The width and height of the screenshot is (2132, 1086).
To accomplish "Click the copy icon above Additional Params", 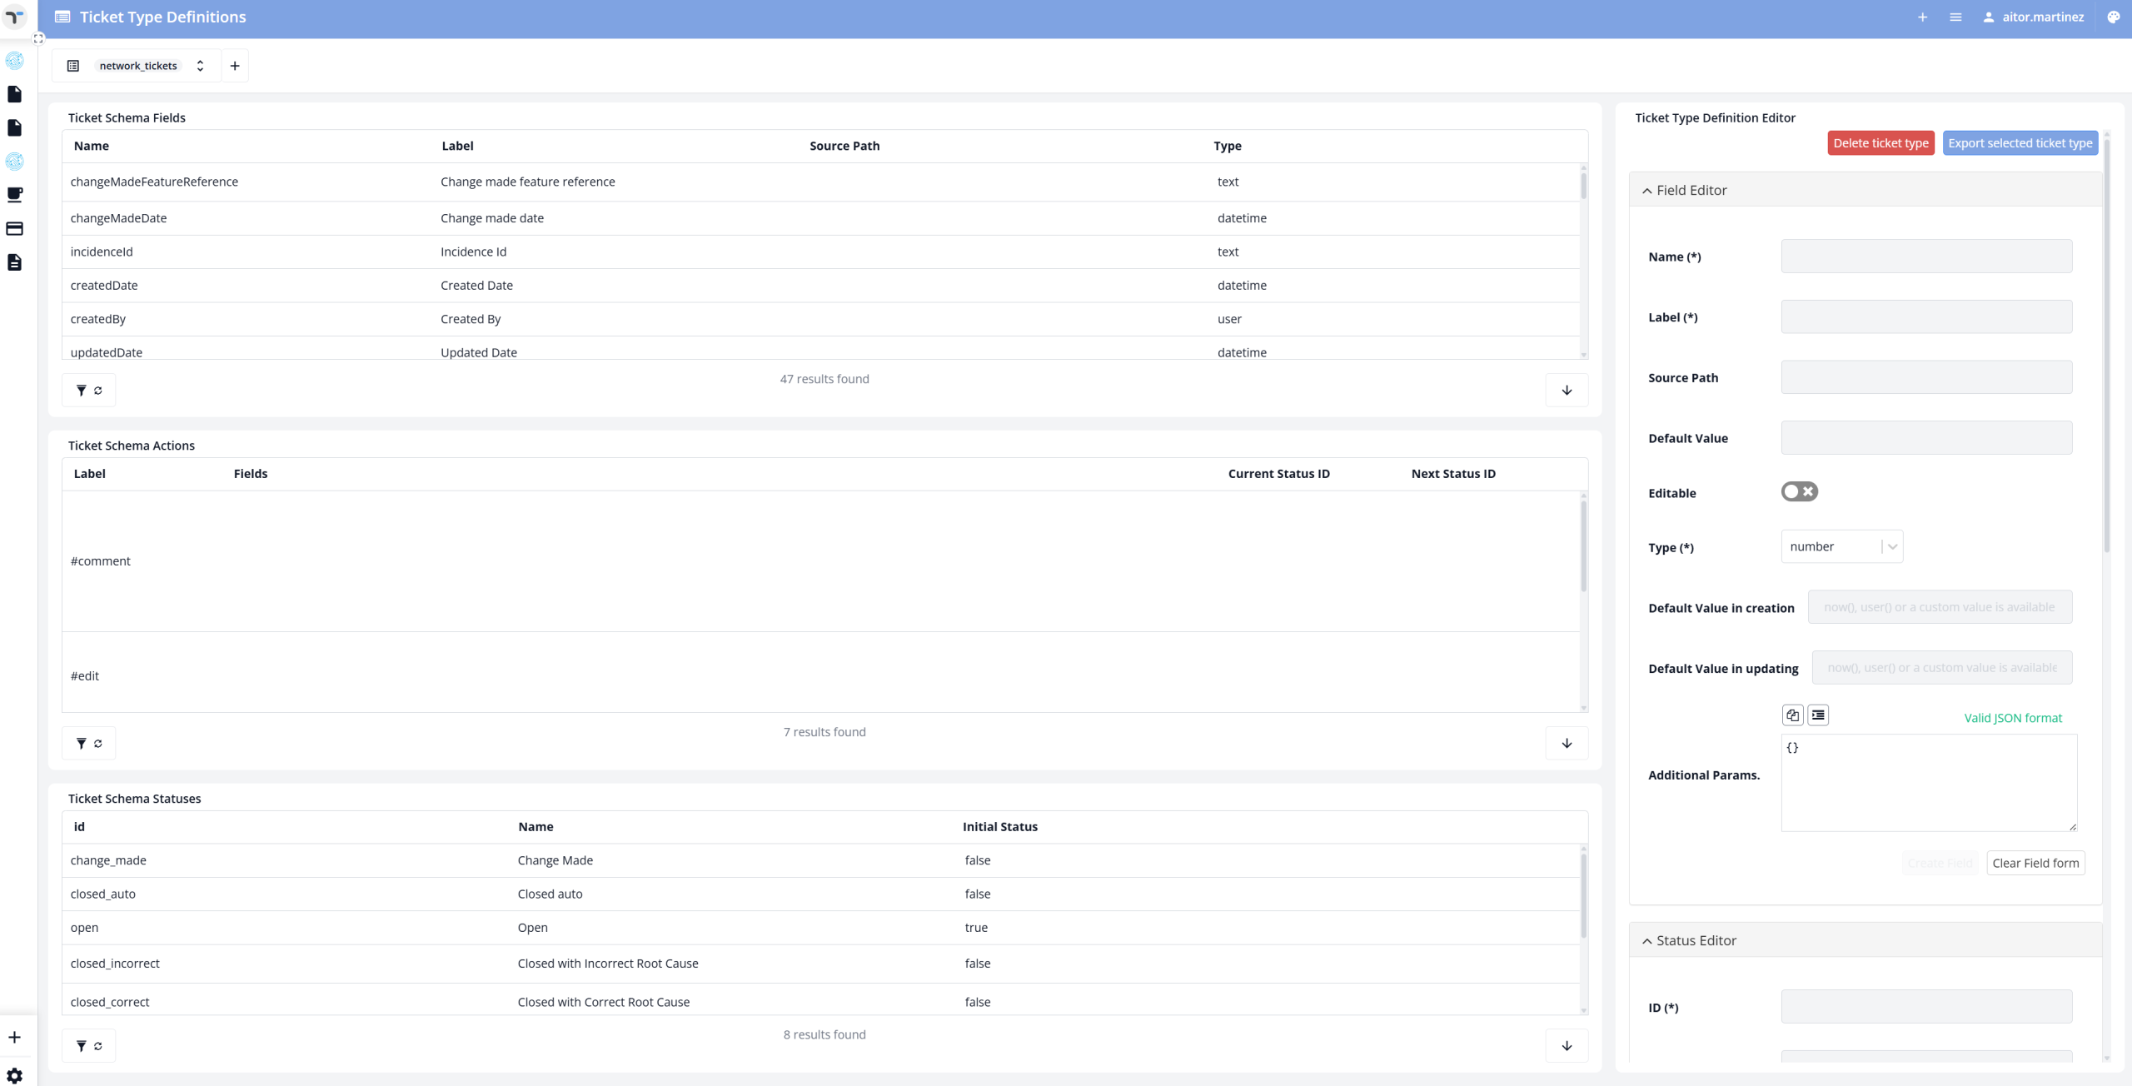I will 1792,715.
